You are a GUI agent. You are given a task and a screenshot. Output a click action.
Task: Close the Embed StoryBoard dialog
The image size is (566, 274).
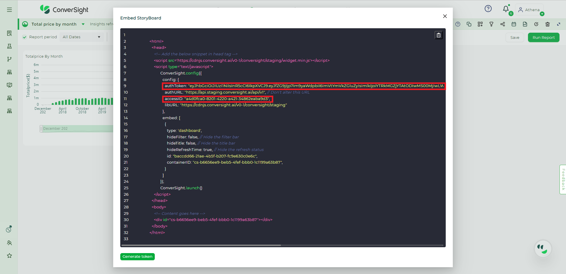(x=445, y=16)
